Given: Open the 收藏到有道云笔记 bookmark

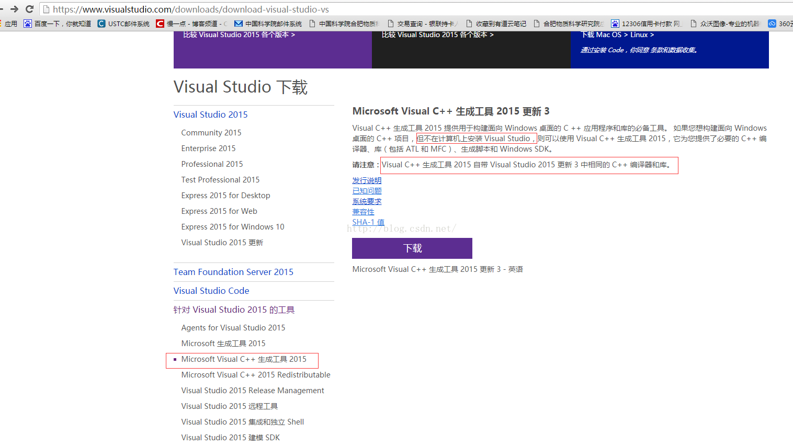Looking at the screenshot, I should point(496,24).
